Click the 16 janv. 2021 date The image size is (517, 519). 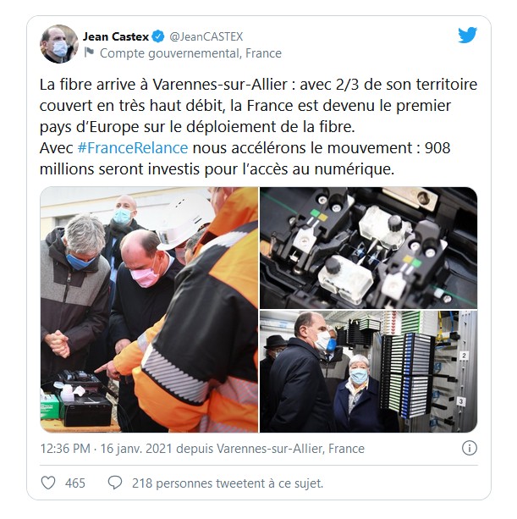coord(136,449)
